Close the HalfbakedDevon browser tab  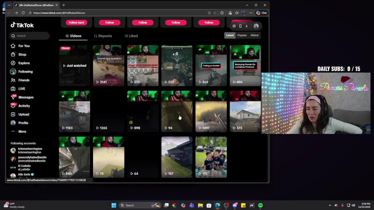click(x=57, y=5)
